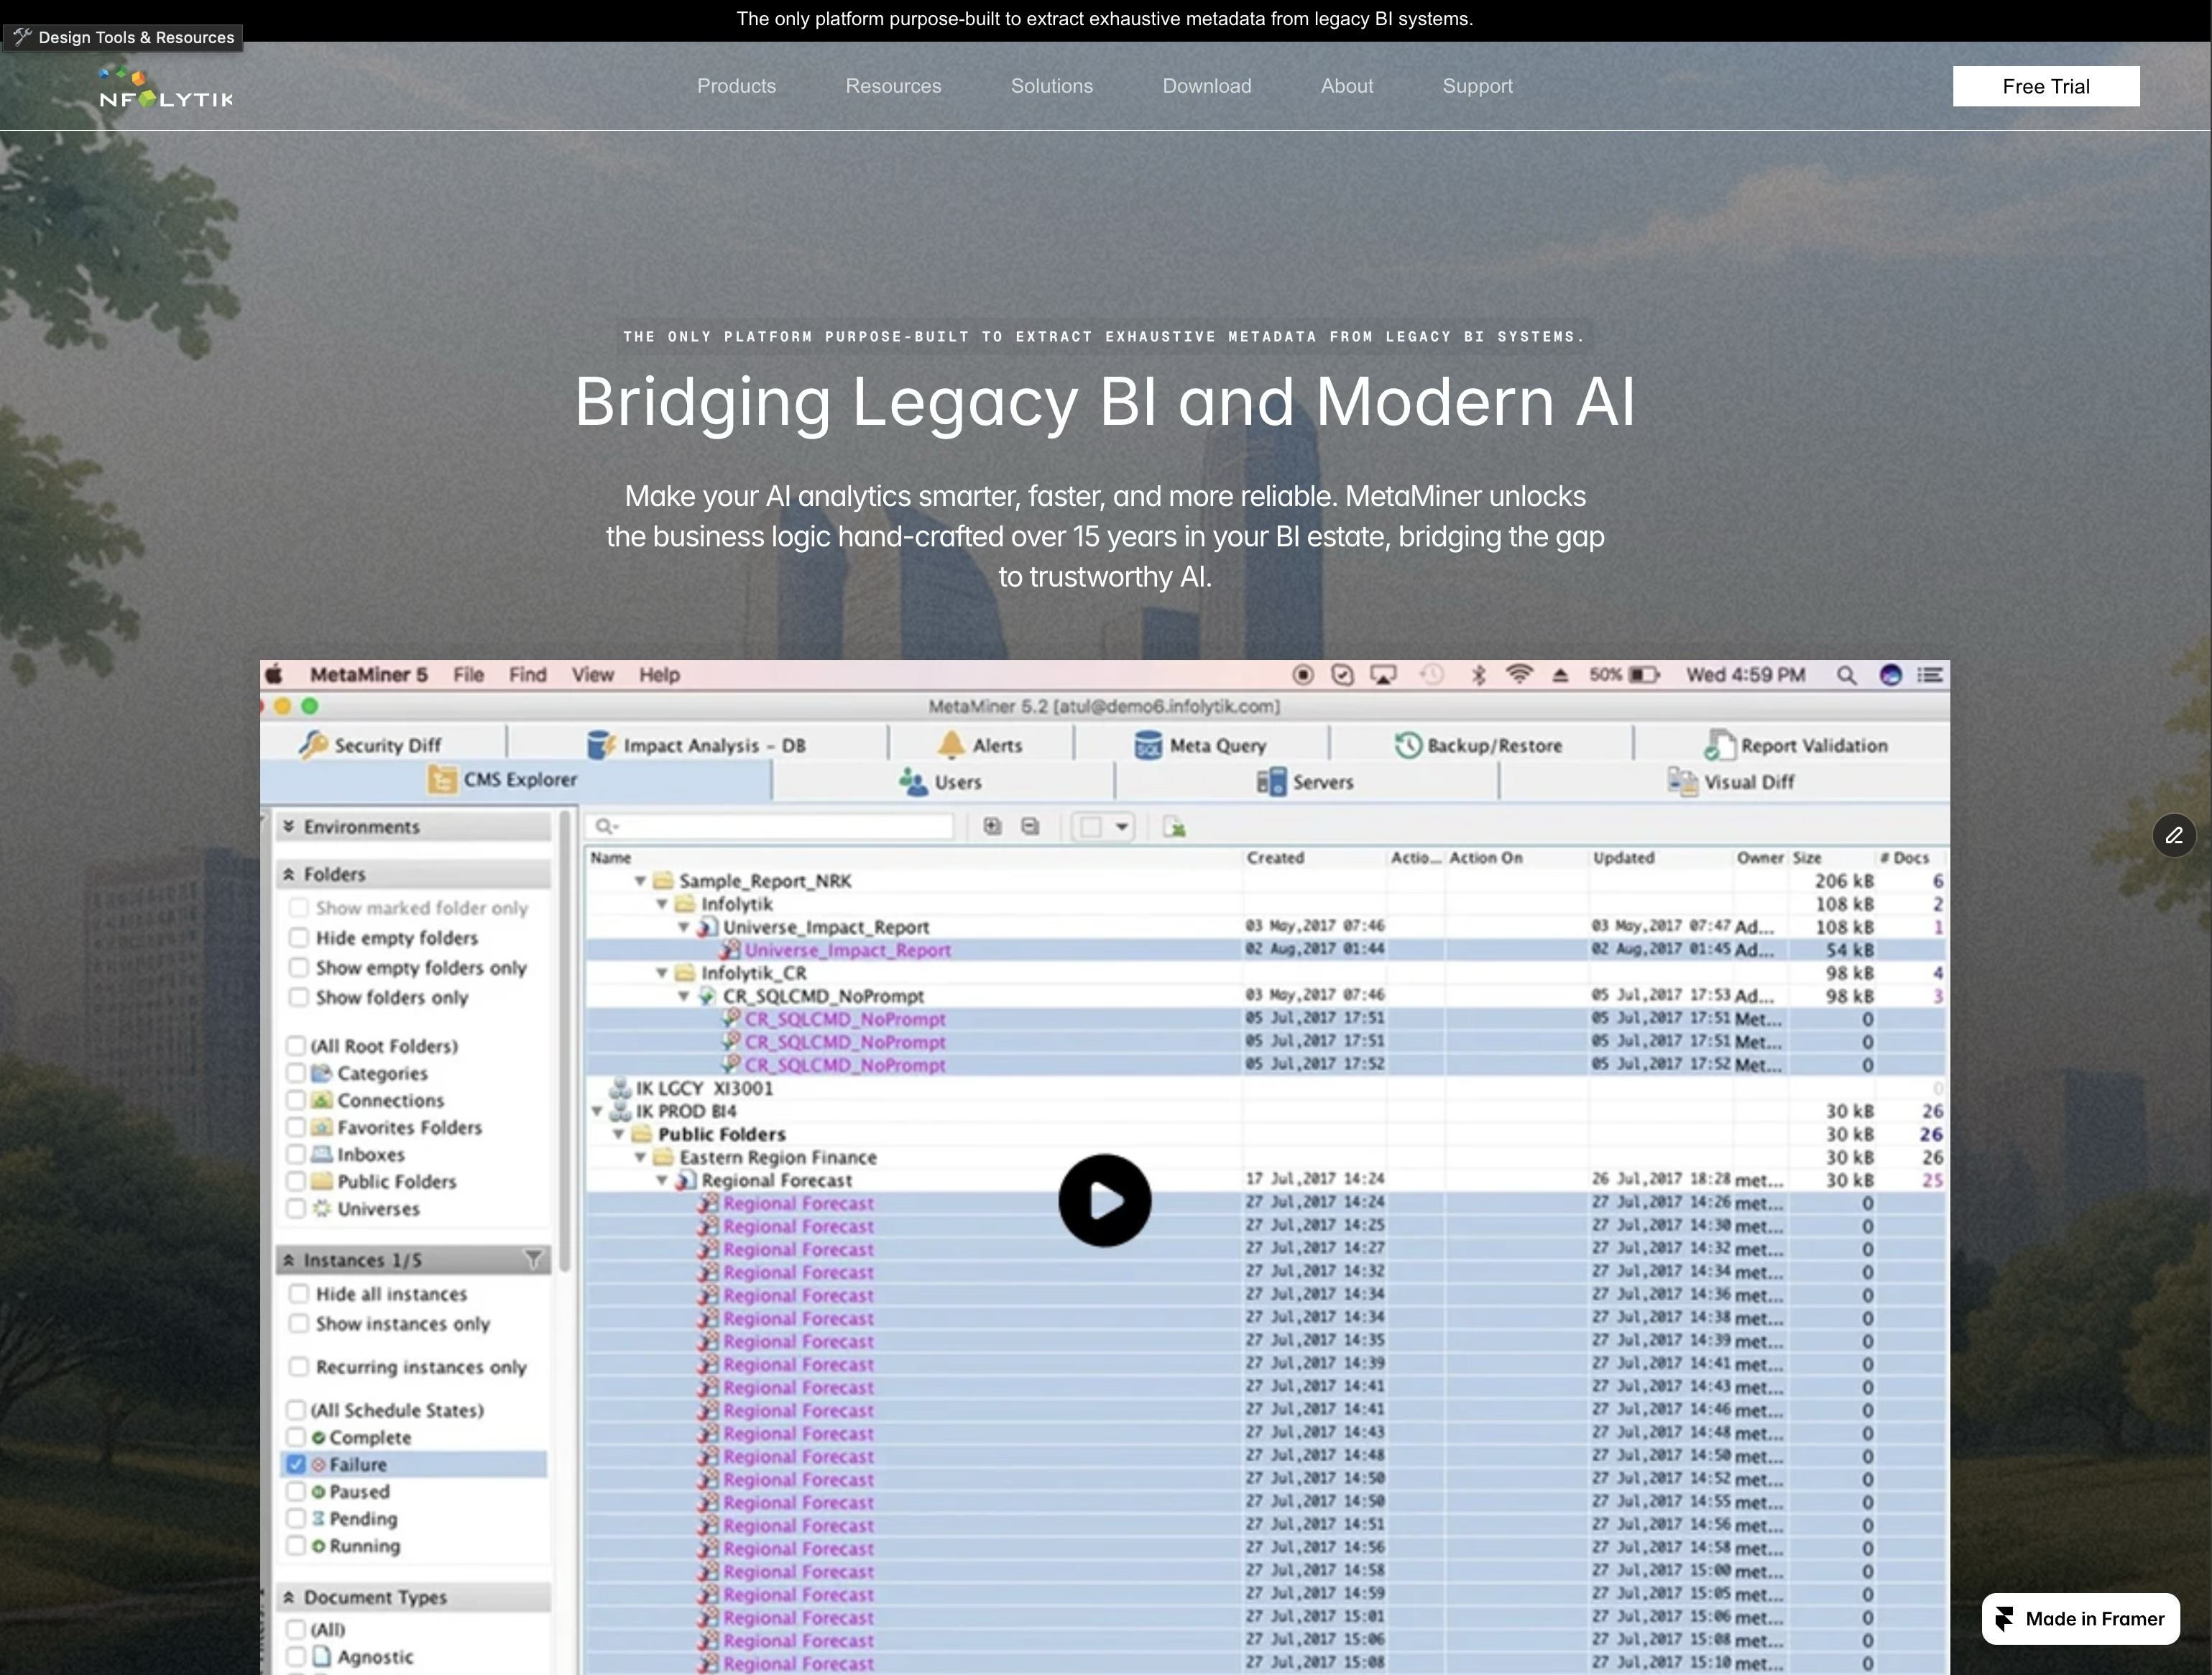This screenshot has width=2212, height=1675.
Task: Collapse the Infolytik_CR folder
Action: coord(662,973)
